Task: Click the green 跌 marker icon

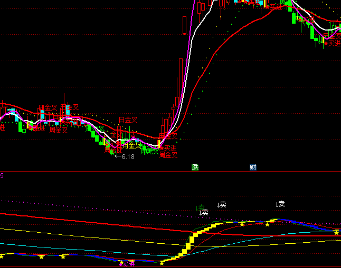Action: [x=195, y=167]
